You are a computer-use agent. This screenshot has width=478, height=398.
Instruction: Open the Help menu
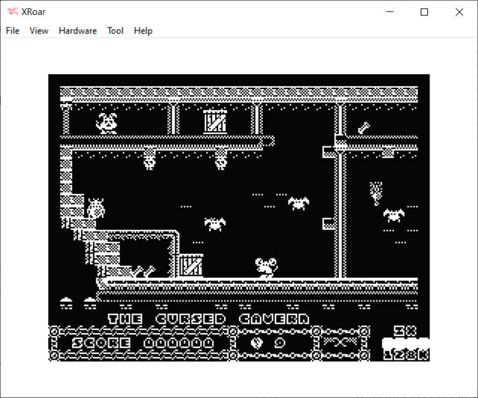pyautogui.click(x=143, y=31)
